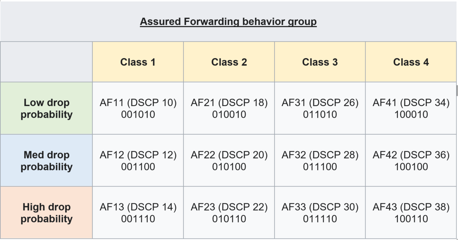458x240 pixels.
Task: Select the Class 1 column header
Action: pos(138,62)
